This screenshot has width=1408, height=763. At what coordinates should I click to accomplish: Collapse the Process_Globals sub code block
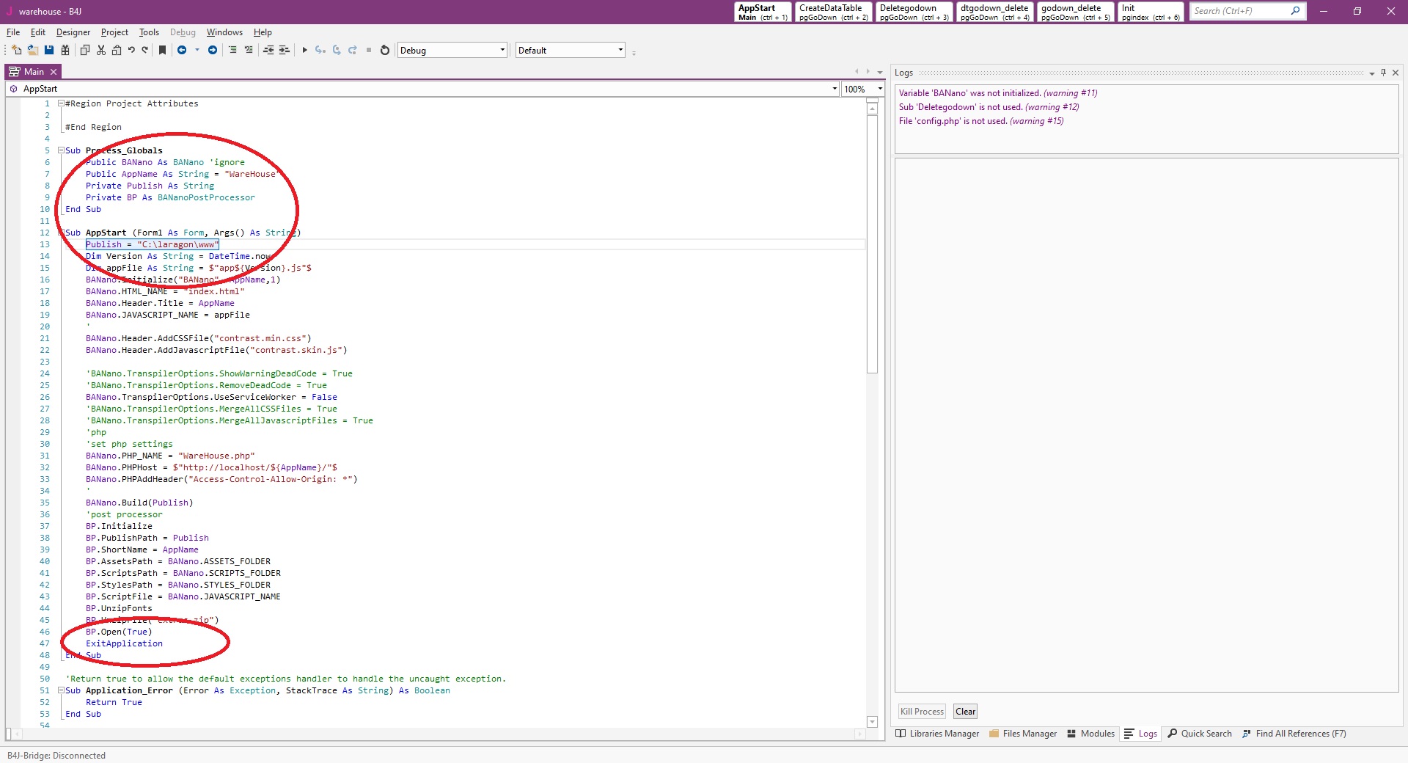tap(62, 150)
